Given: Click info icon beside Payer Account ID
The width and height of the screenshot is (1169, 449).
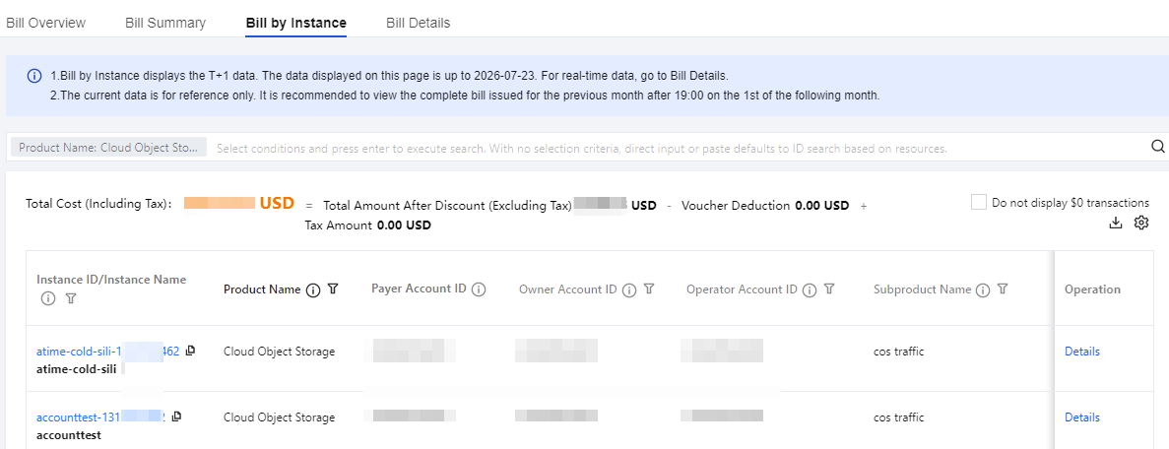Looking at the screenshot, I should coord(480,289).
